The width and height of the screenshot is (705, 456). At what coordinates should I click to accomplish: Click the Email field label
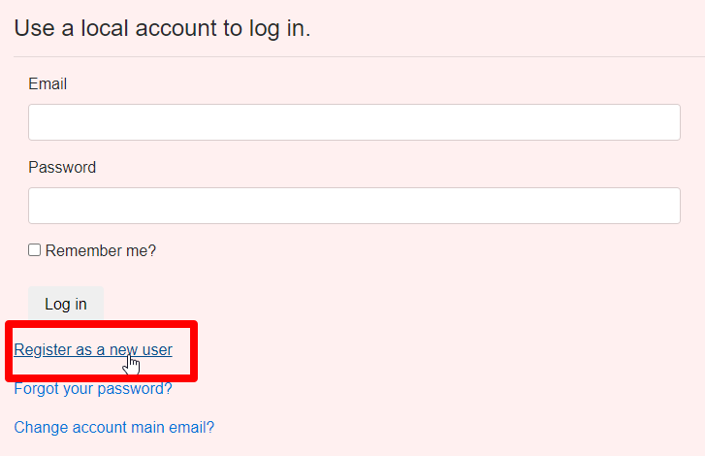click(x=48, y=83)
